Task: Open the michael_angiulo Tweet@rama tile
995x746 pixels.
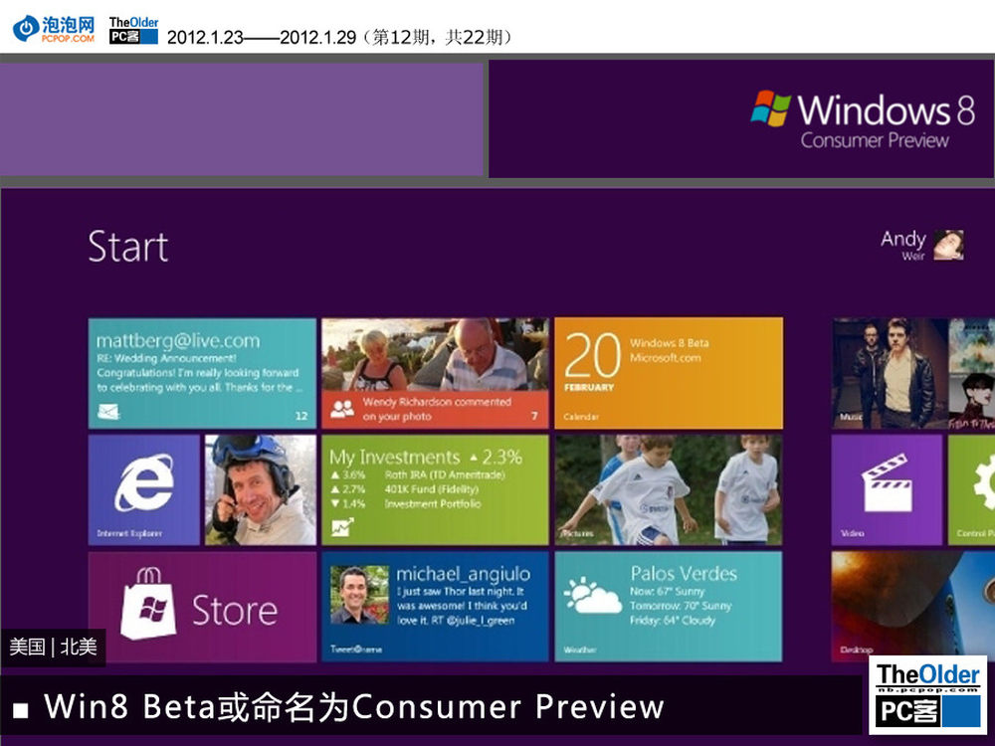Action: [x=435, y=607]
